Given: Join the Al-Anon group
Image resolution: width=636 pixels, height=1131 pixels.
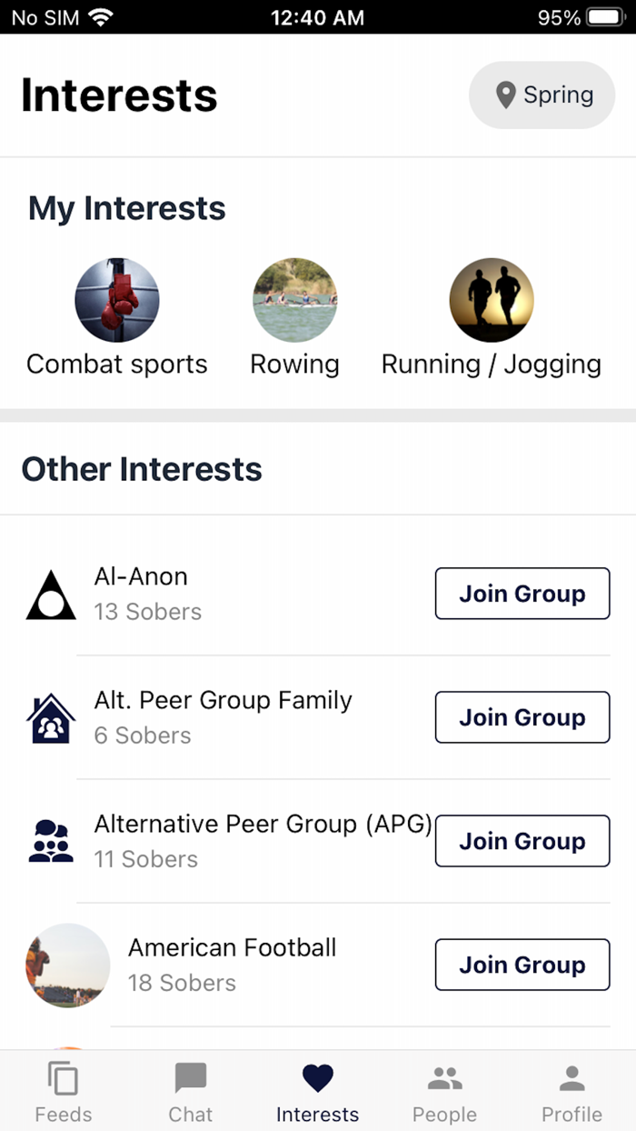Looking at the screenshot, I should click(x=522, y=593).
